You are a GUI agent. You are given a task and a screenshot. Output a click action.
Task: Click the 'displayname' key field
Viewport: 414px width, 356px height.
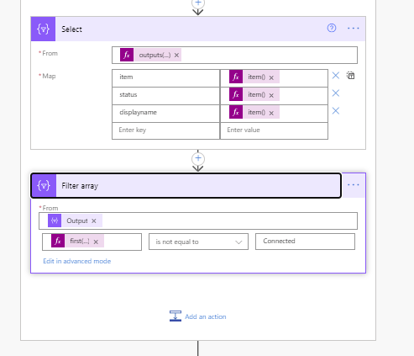click(x=165, y=114)
